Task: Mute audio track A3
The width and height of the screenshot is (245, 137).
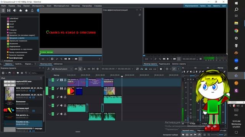Action: click(x=61, y=114)
